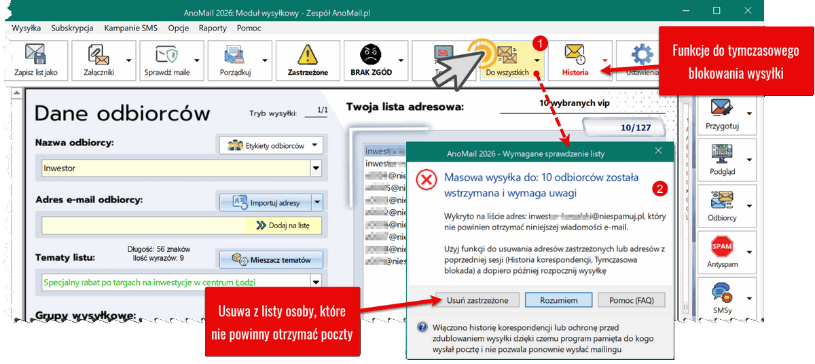
Task: Open the Pomoc menu
Action: coord(249,28)
